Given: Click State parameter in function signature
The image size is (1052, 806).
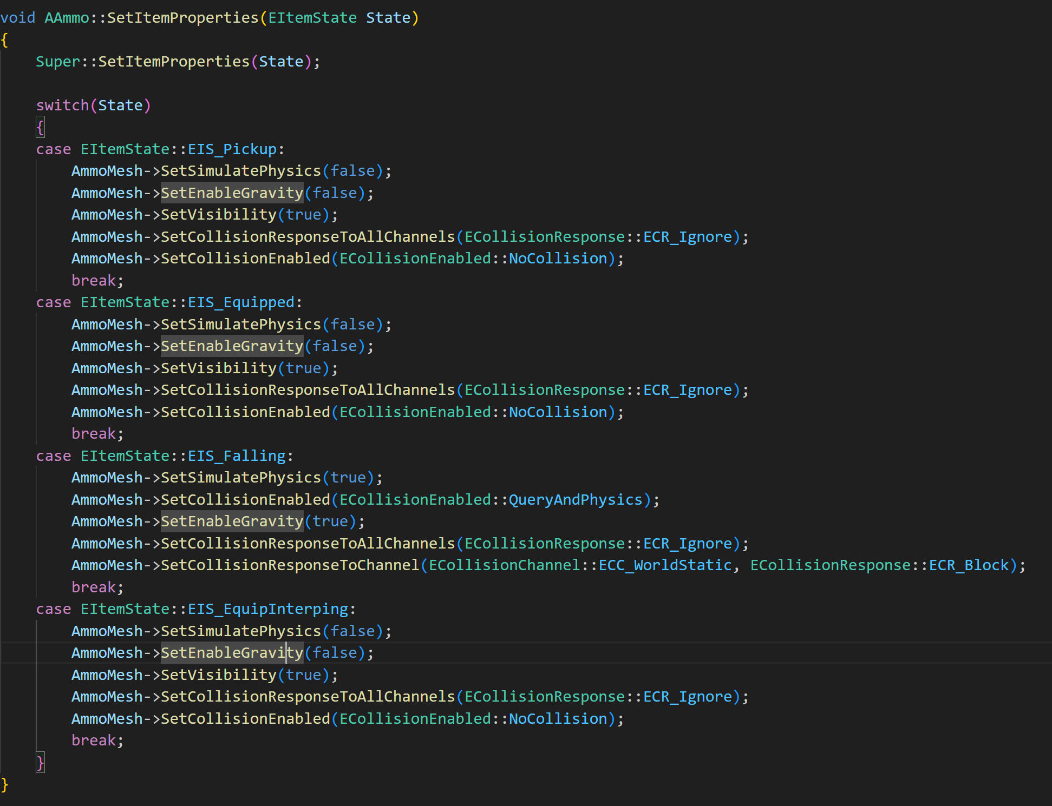Looking at the screenshot, I should [x=388, y=18].
